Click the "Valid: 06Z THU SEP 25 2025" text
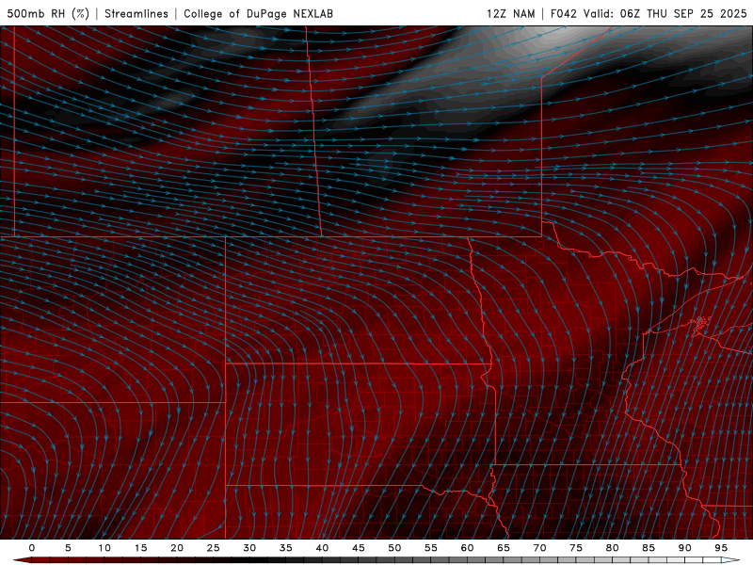753x565 pixels. (665, 13)
